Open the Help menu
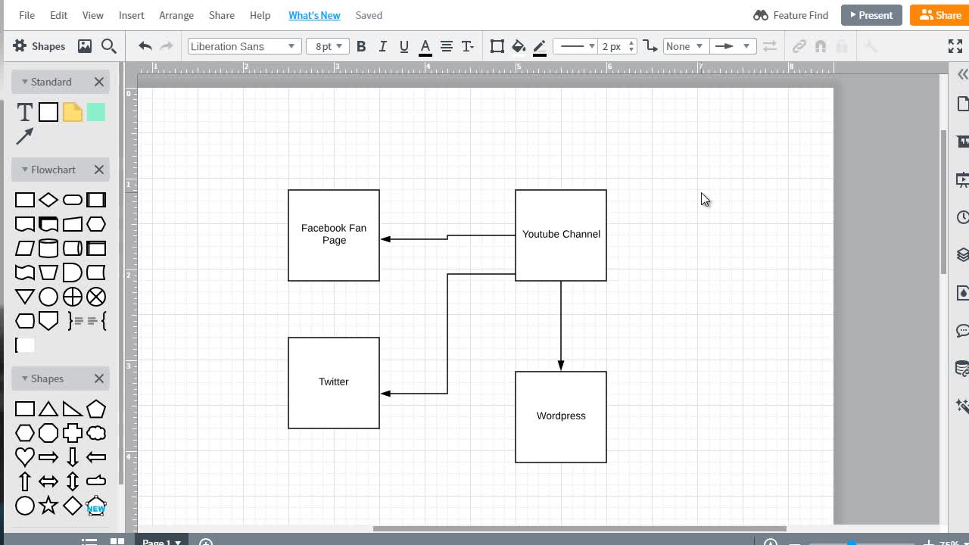Image resolution: width=969 pixels, height=545 pixels. point(260,15)
